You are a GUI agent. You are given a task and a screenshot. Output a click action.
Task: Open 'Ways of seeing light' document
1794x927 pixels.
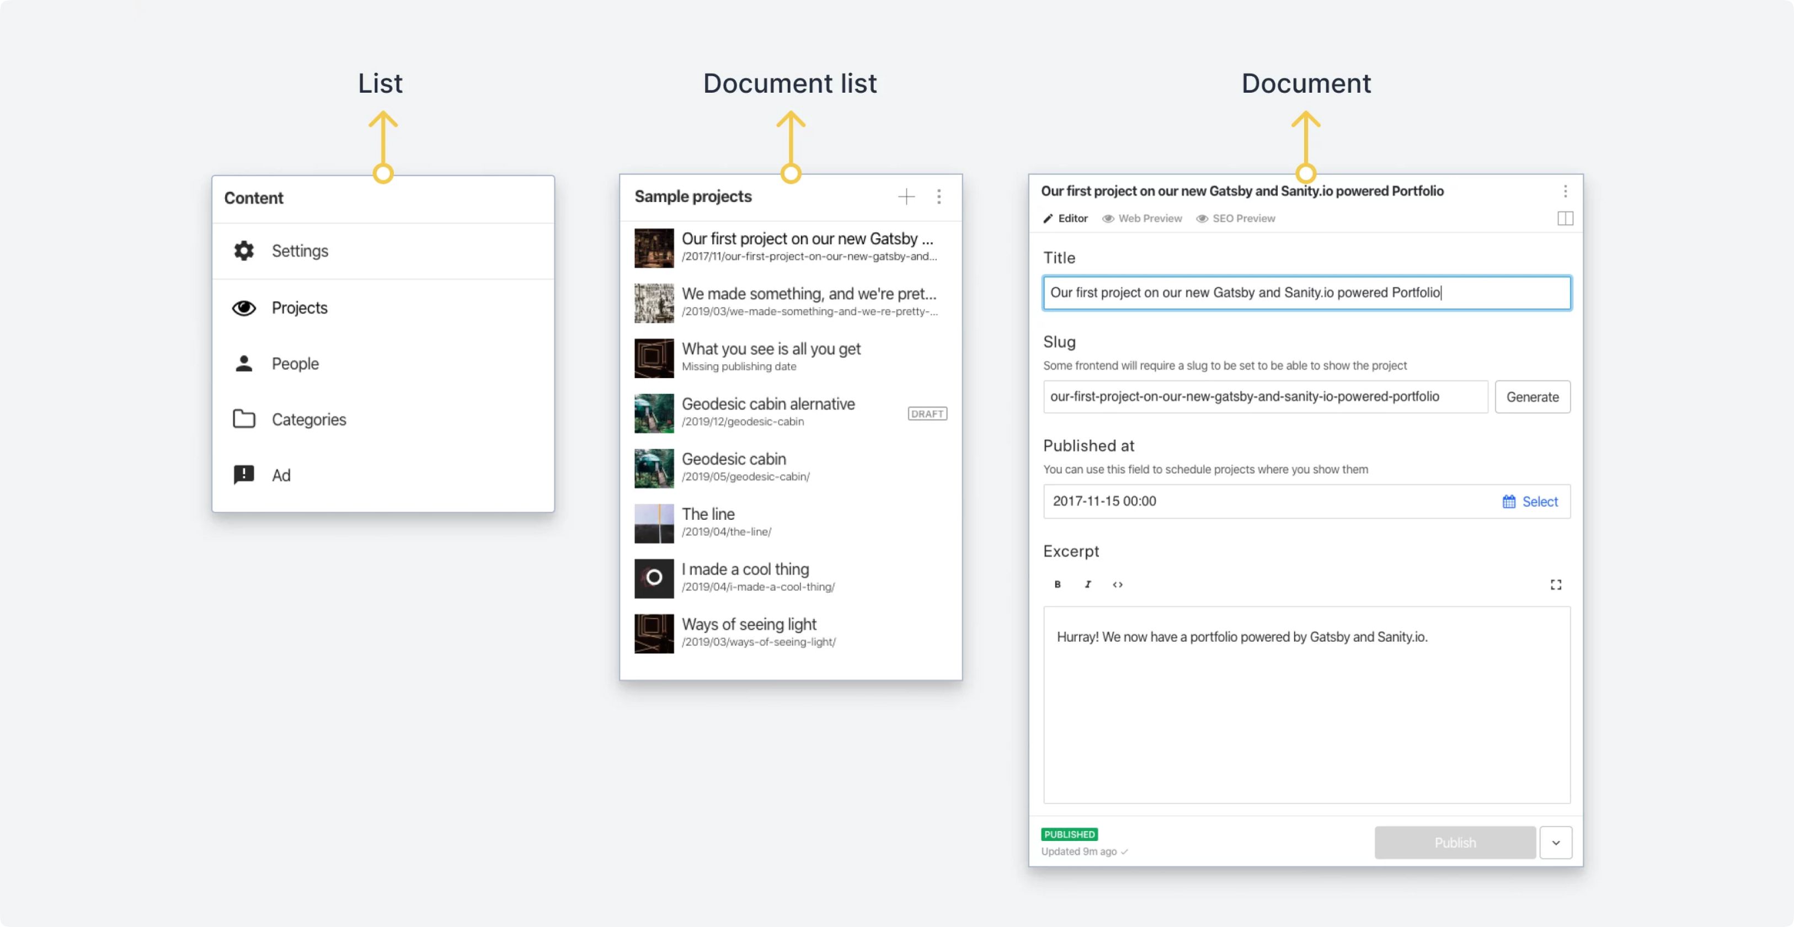pos(791,633)
